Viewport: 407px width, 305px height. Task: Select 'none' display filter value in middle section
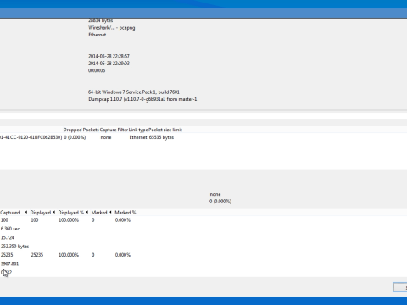pos(215,194)
